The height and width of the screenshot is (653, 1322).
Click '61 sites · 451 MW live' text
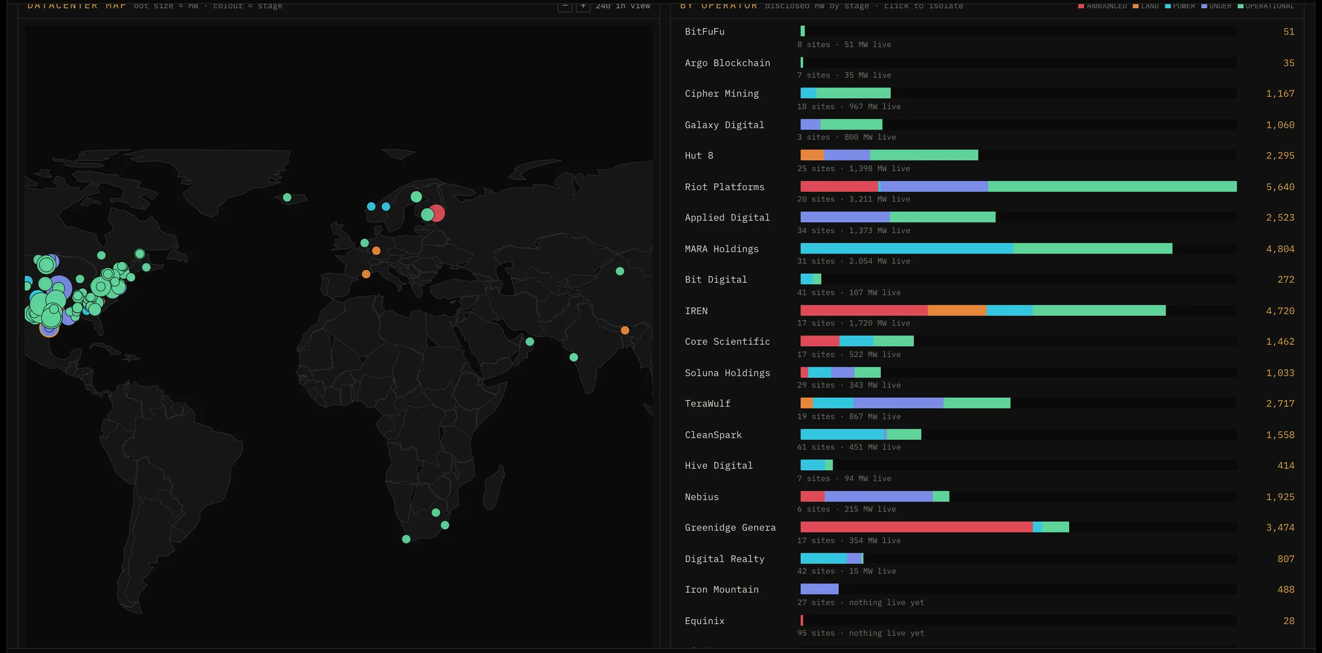click(849, 447)
